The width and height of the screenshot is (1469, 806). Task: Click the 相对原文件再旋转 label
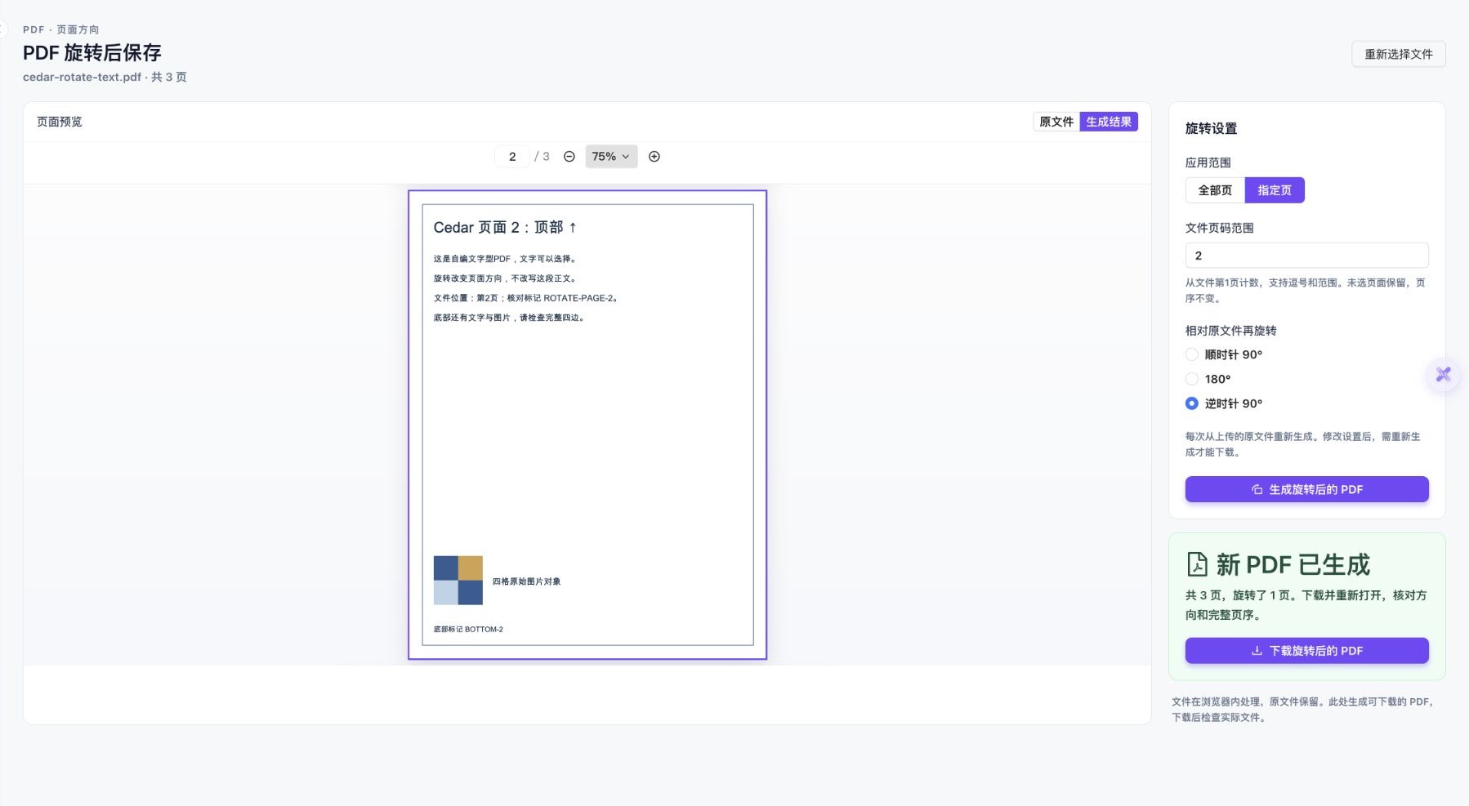1230,331
